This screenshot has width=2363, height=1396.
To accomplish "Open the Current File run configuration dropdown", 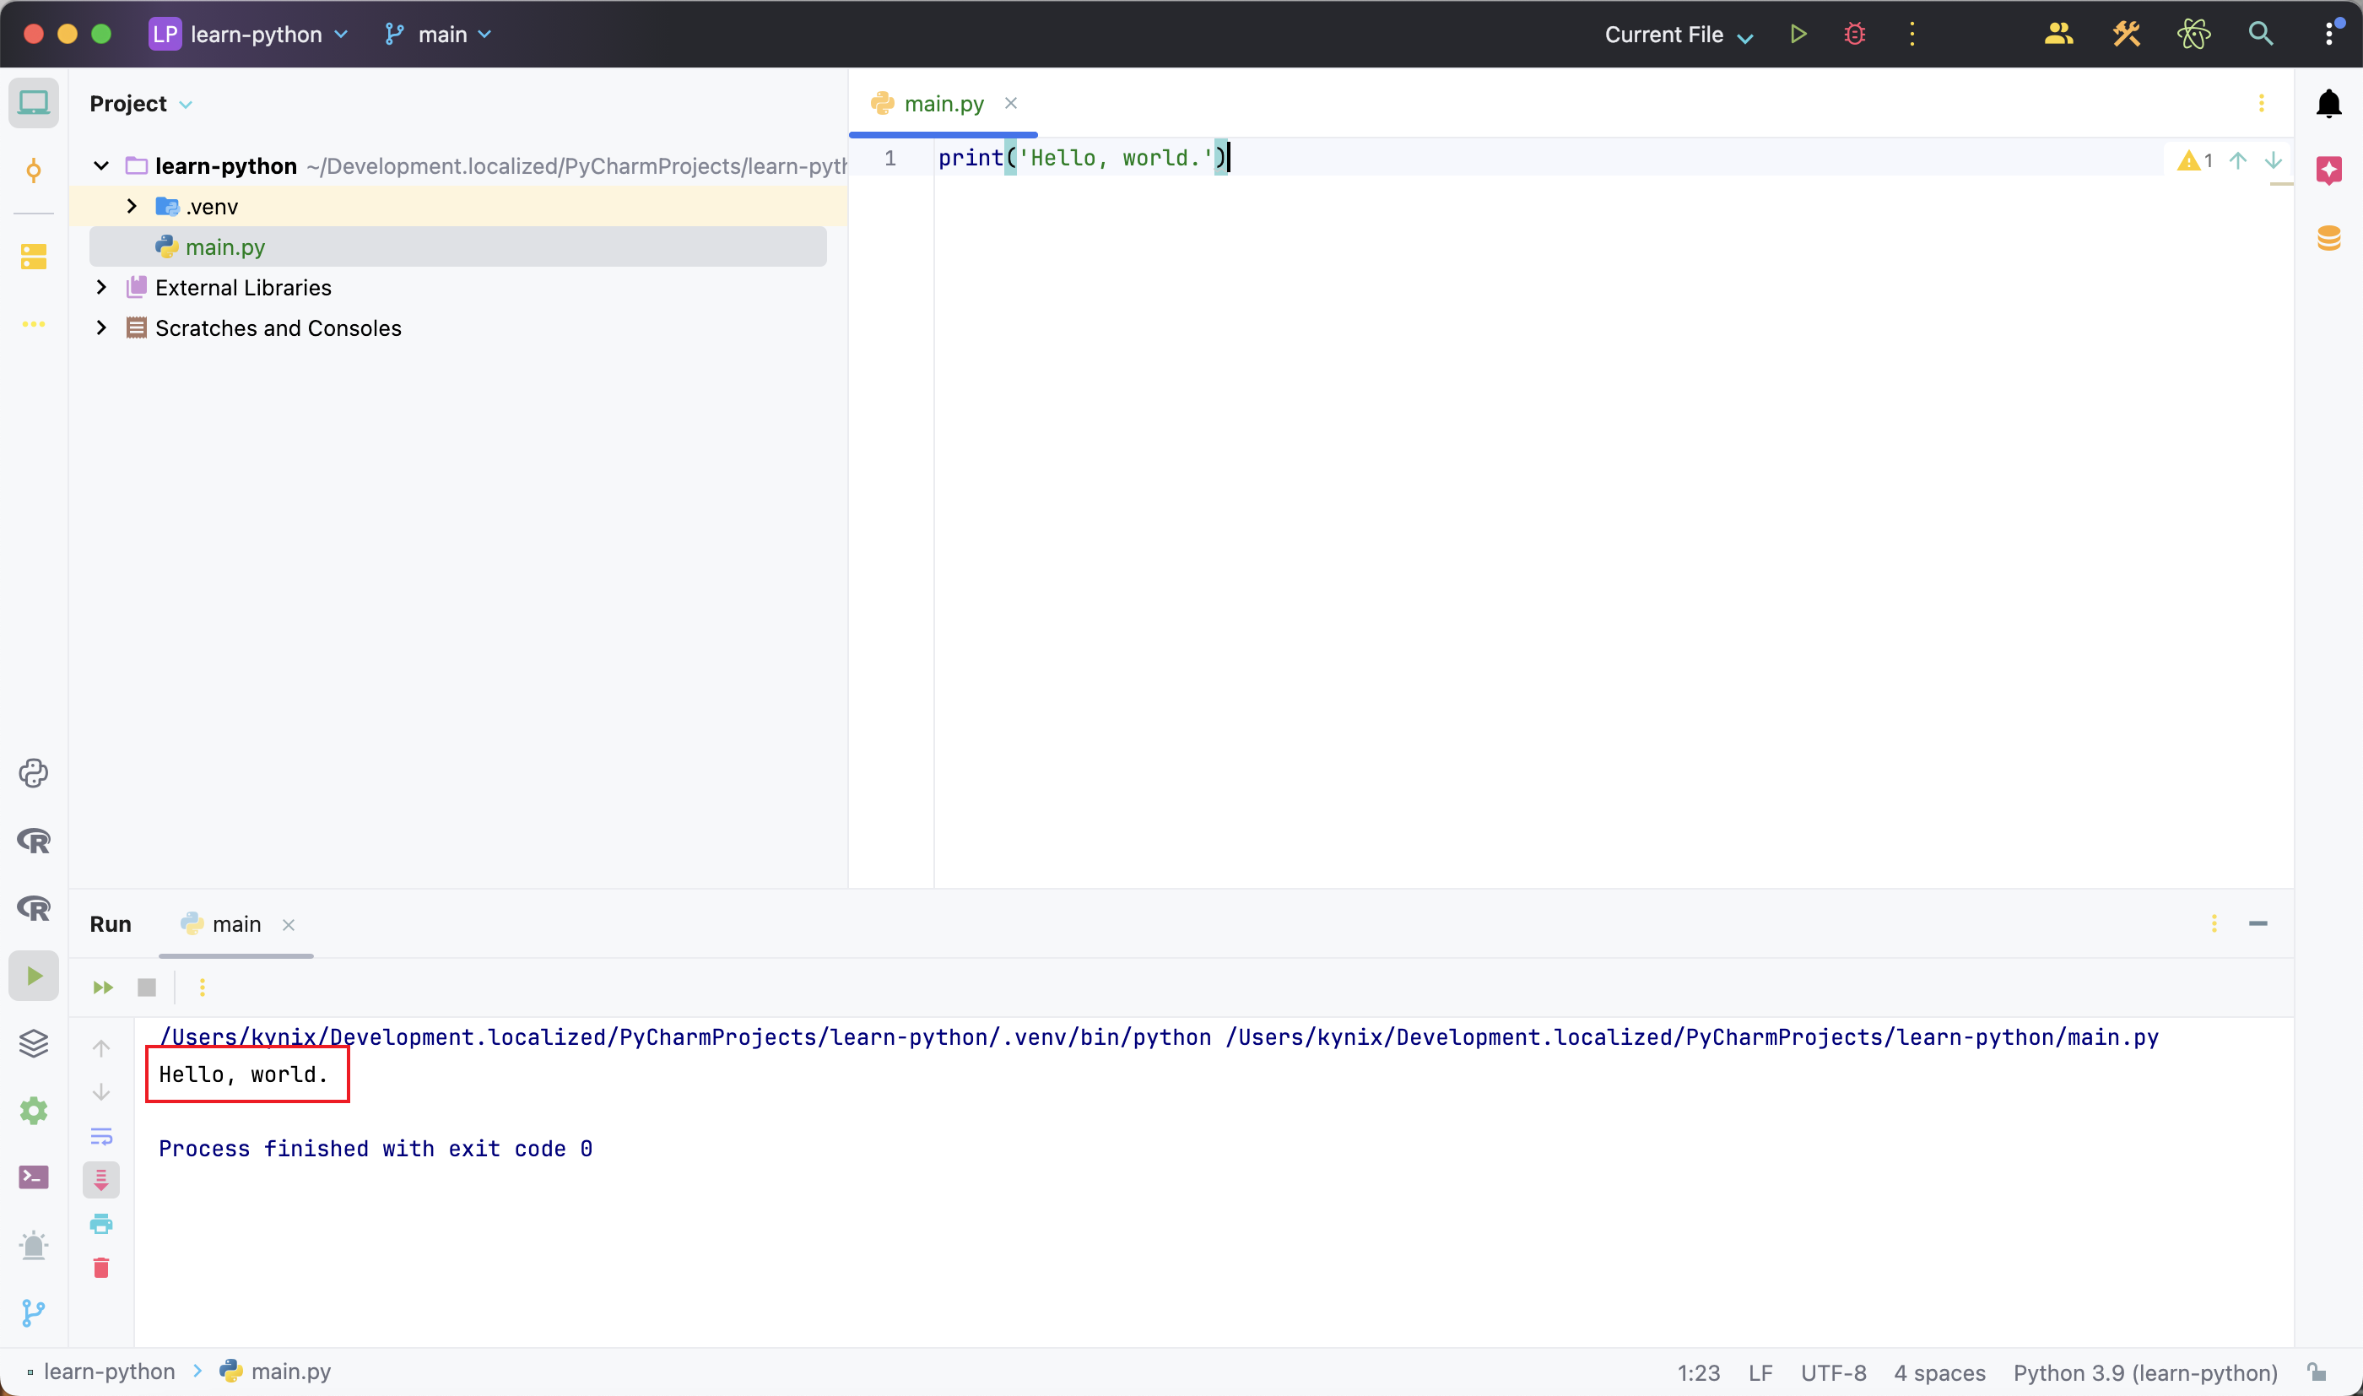I will pyautogui.click(x=1679, y=35).
